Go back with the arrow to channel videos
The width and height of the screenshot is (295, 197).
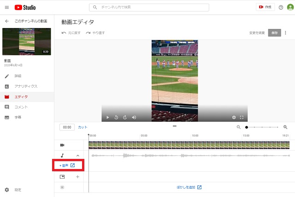click(x=7, y=21)
